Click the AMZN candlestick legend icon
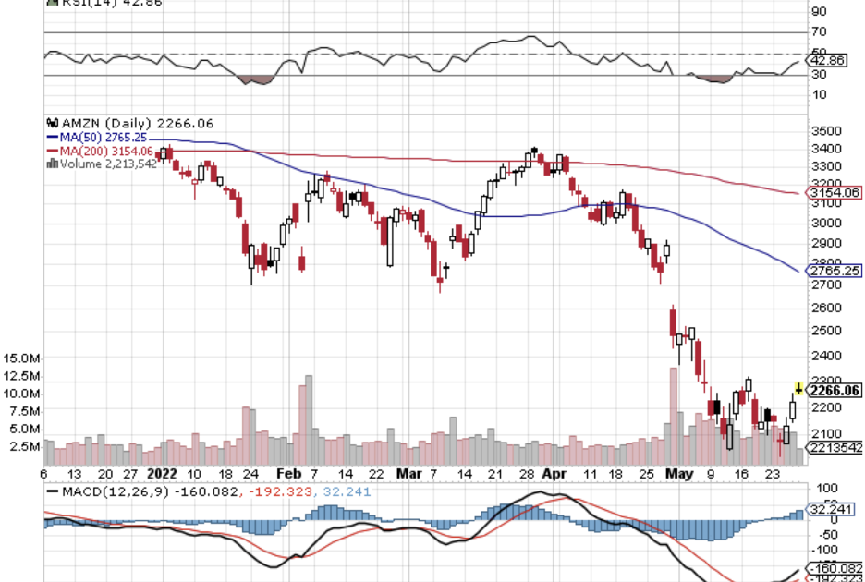865x582 pixels. (x=53, y=123)
